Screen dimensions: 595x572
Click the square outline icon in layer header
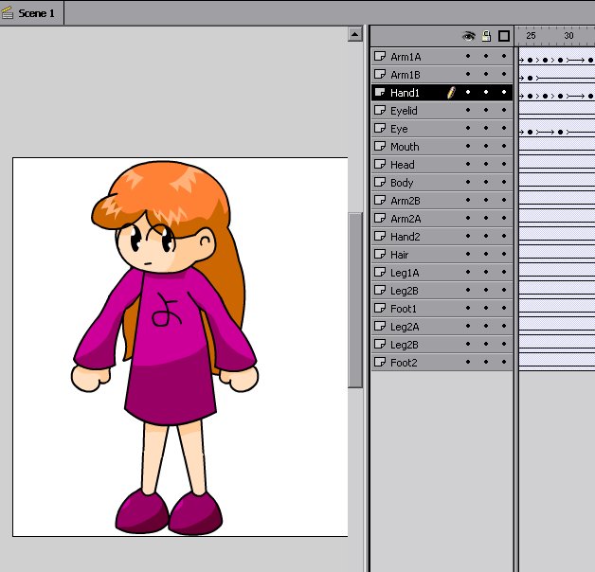[x=504, y=36]
